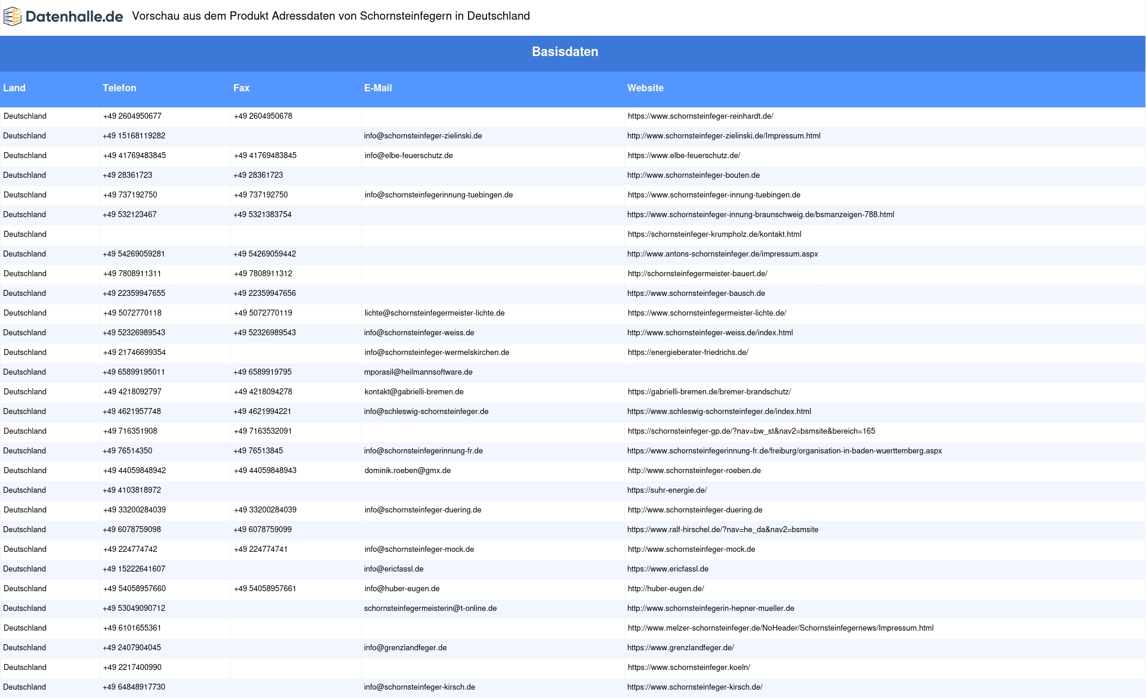Select email info@schornsteinfeger-mock.de
This screenshot has width=1146, height=698.
pyautogui.click(x=420, y=549)
